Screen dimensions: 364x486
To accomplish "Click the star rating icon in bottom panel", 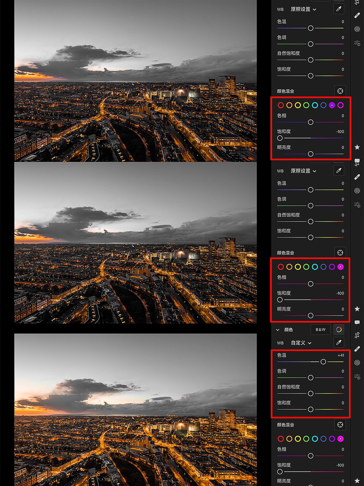I will [357, 481].
